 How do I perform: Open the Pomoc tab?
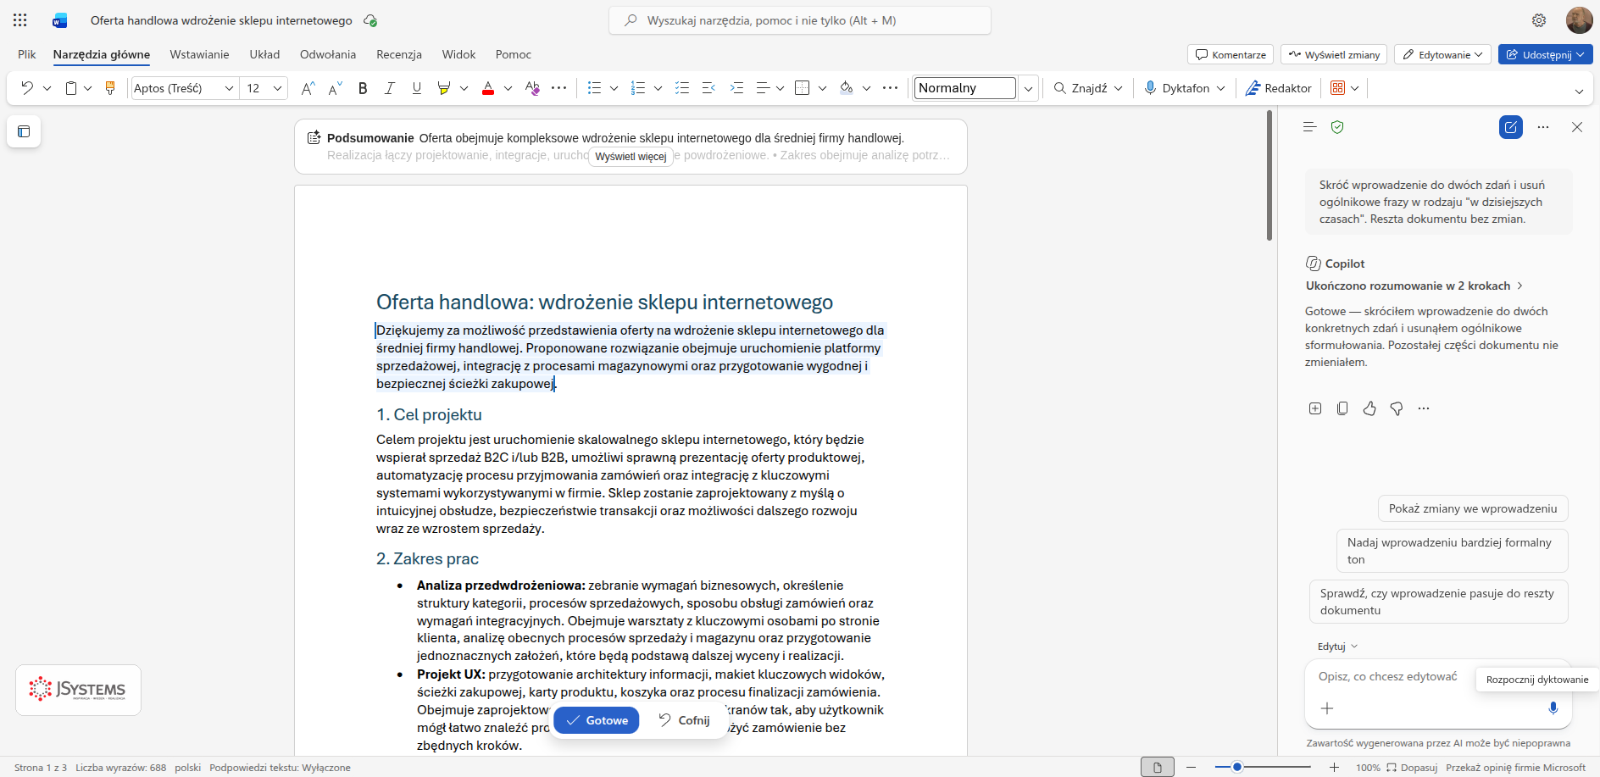coord(514,54)
